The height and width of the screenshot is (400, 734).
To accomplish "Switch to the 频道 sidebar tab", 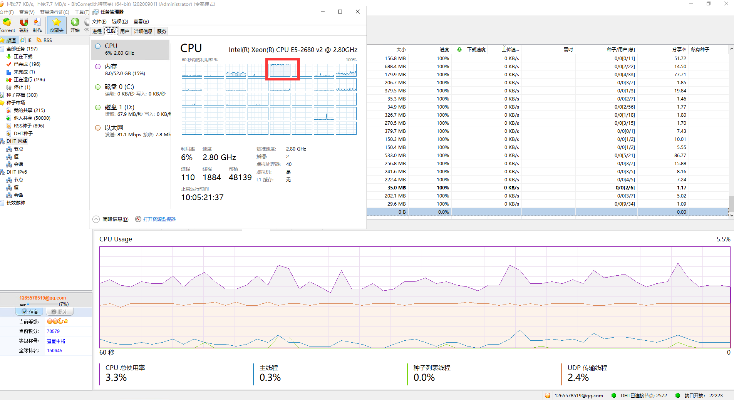I will [9, 40].
